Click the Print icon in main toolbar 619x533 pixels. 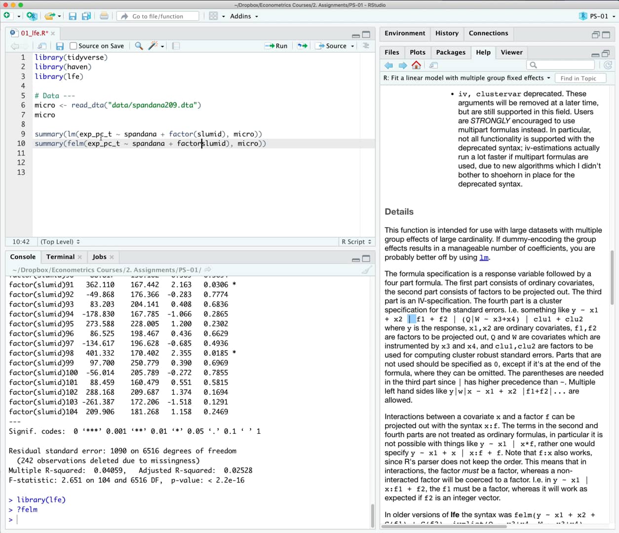(104, 16)
